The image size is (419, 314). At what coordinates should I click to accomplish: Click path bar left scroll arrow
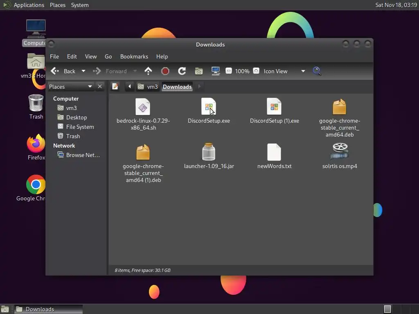coord(130,87)
